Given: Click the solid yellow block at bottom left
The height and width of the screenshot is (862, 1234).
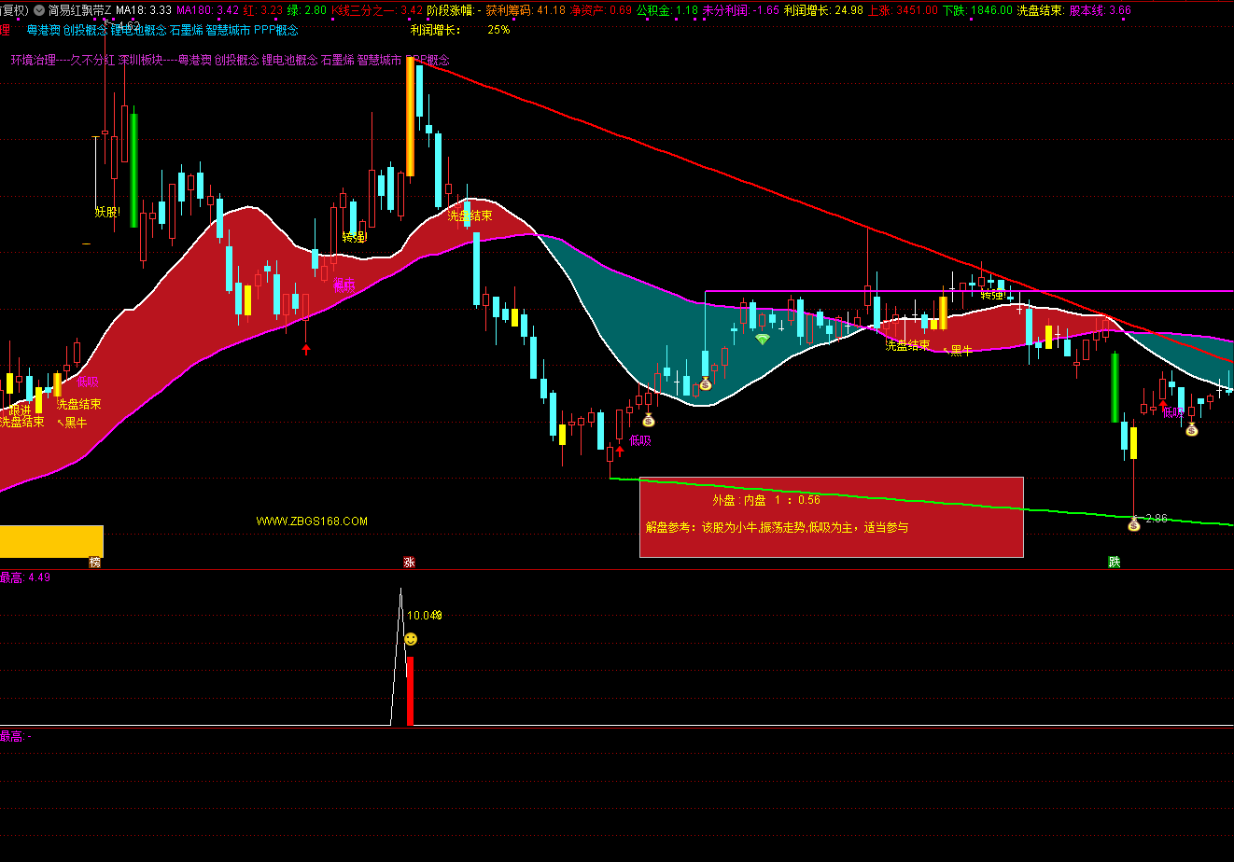Looking at the screenshot, I should click(x=51, y=541).
